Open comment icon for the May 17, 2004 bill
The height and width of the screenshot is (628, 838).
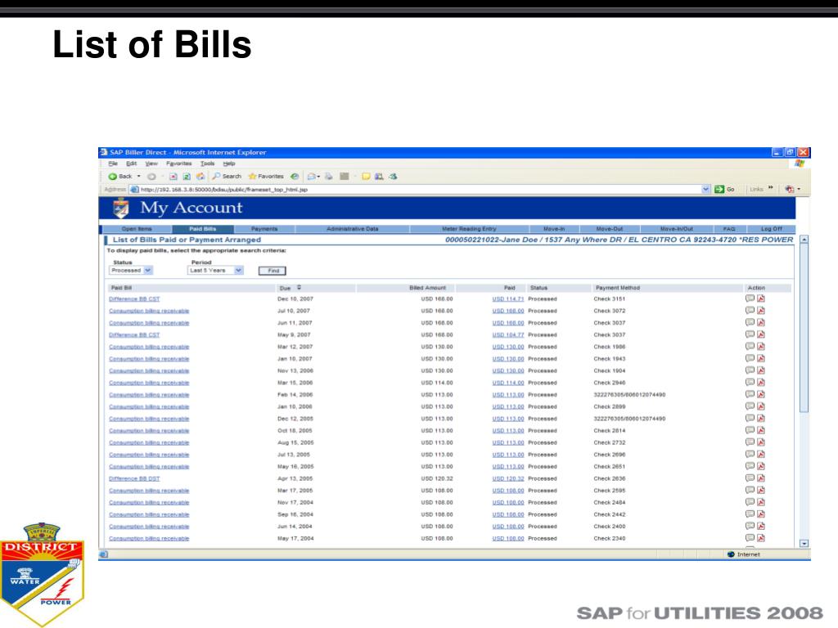(750, 538)
